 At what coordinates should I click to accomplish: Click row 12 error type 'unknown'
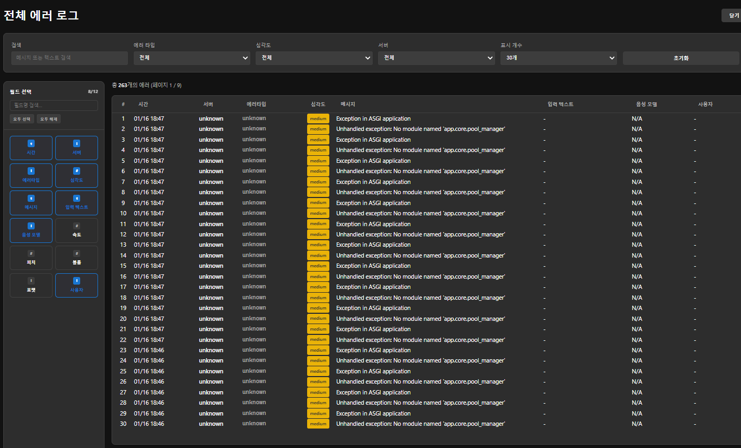254,234
